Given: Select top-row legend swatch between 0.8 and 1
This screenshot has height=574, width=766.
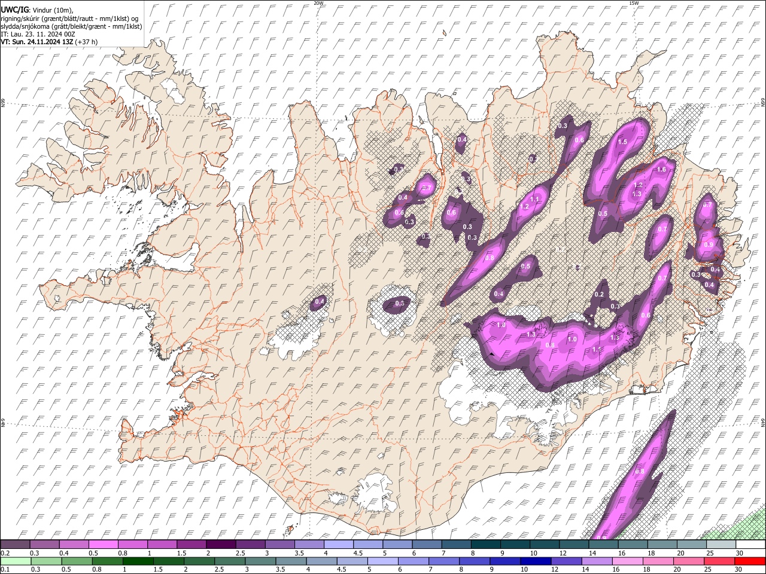Looking at the screenshot, I should [133, 544].
